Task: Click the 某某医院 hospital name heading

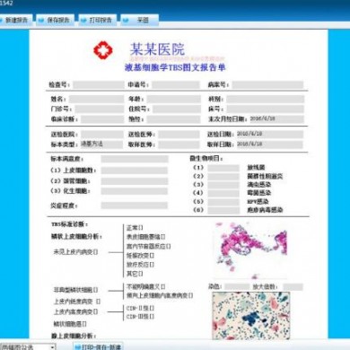Action: (157, 48)
